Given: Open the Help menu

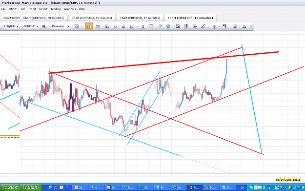Looking at the screenshot, I should [x=81, y=9].
